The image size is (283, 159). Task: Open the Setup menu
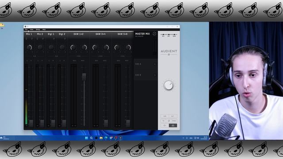38,30
